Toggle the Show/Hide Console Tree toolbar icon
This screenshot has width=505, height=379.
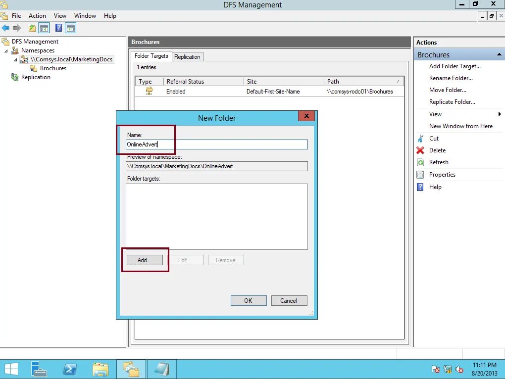tap(44, 28)
